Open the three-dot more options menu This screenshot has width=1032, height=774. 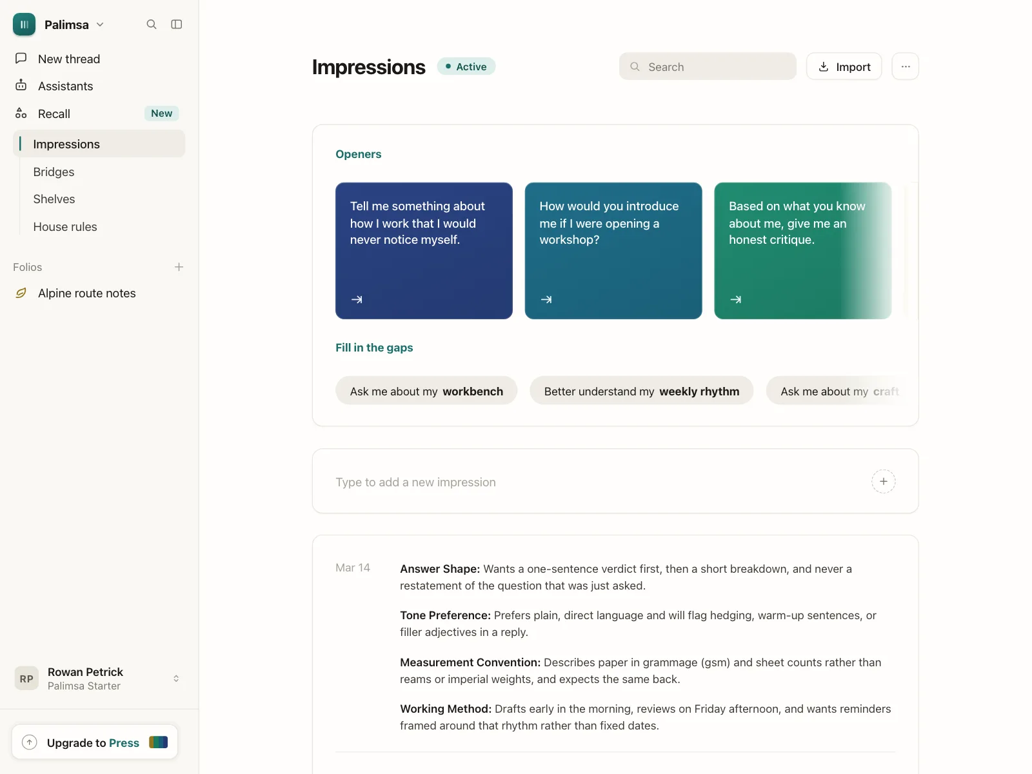(x=905, y=66)
